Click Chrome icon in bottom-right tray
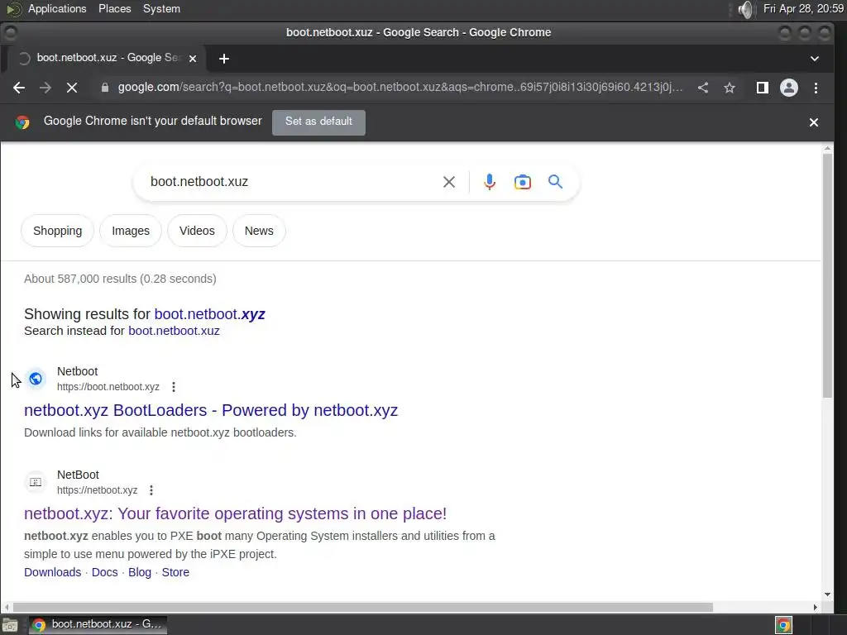Image resolution: width=847 pixels, height=635 pixels. (783, 625)
